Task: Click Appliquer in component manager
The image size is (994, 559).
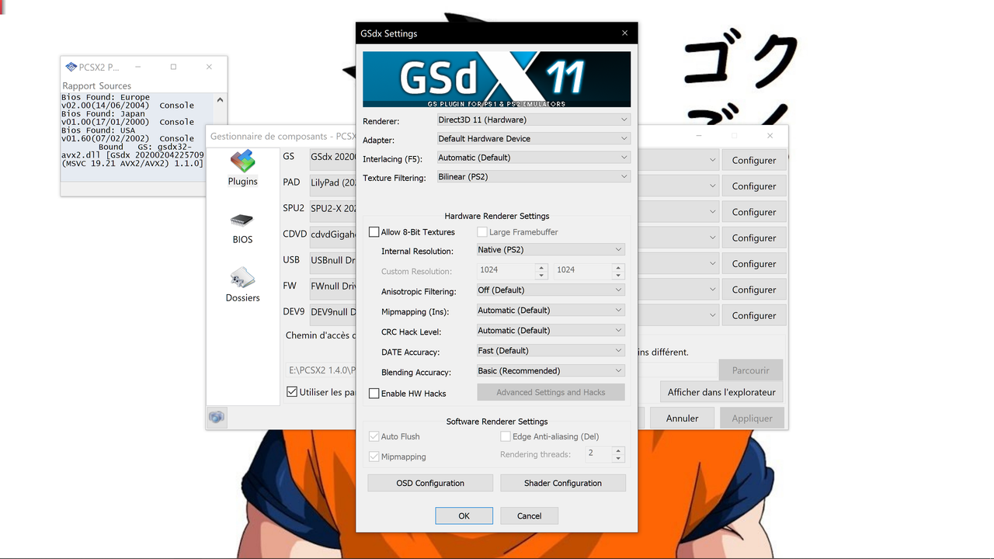Action: (752, 418)
